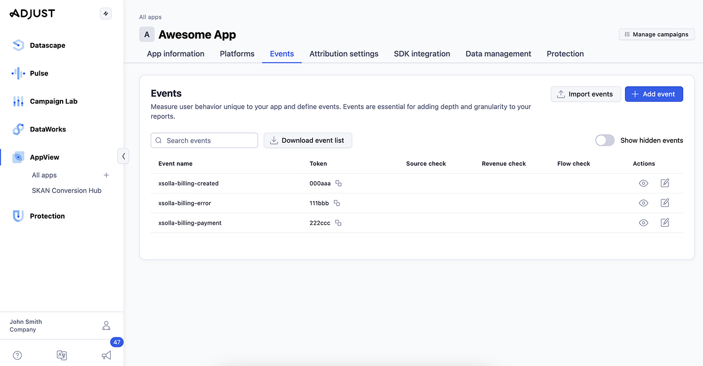Viewport: 703px width, 366px height.
Task: Open Datascape from the sidebar
Action: 47,46
